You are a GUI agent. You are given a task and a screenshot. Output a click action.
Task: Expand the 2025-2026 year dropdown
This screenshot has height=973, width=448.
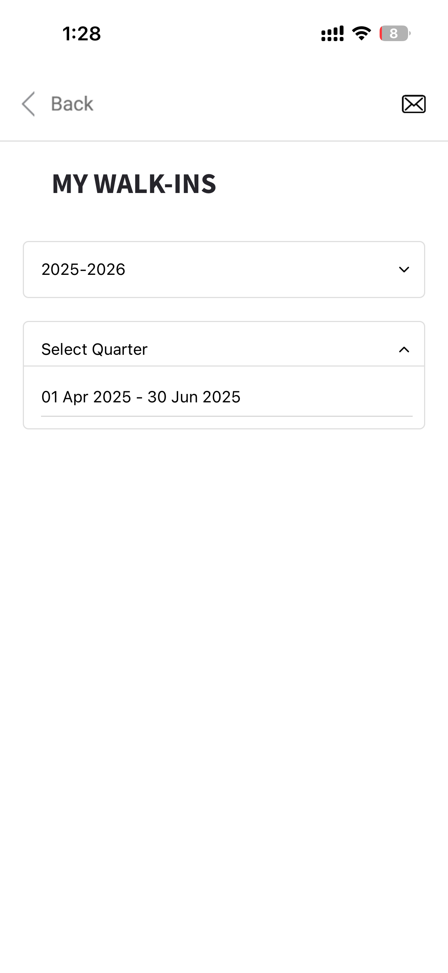tap(224, 270)
